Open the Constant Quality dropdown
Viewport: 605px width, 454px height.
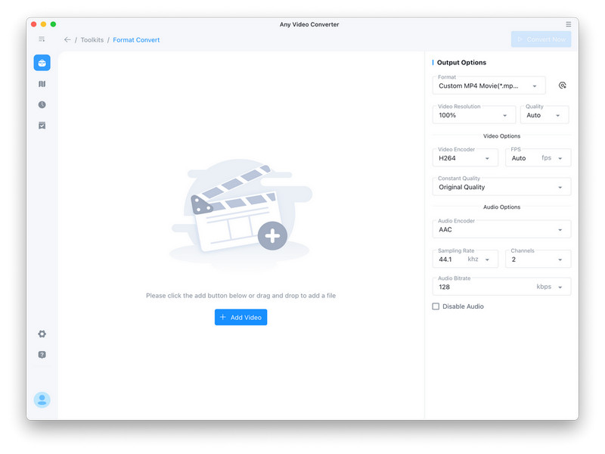[501, 187]
